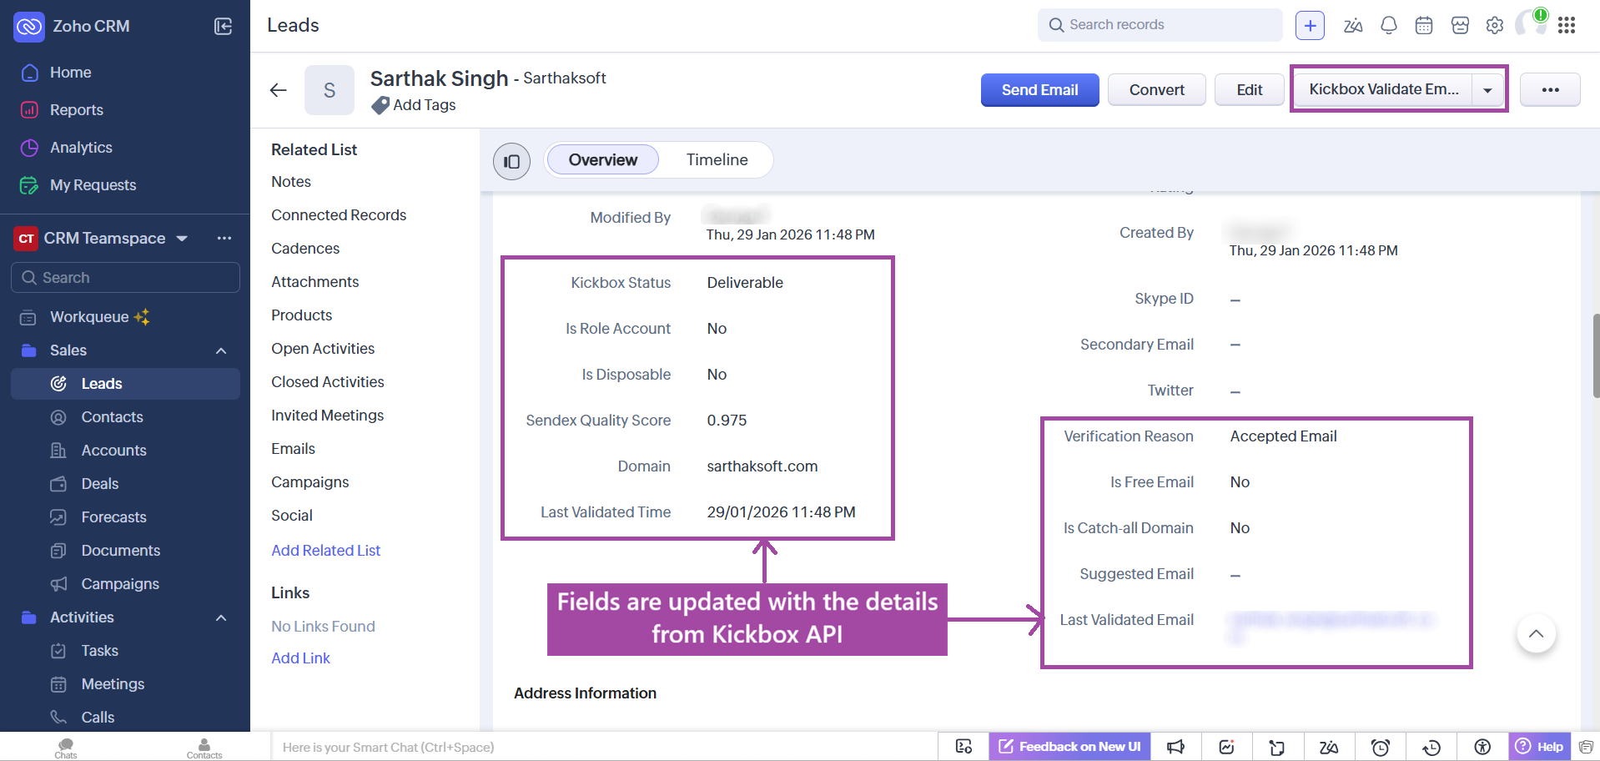Collapse the Activities section in sidebar
The width and height of the screenshot is (1600, 761).
click(221, 617)
